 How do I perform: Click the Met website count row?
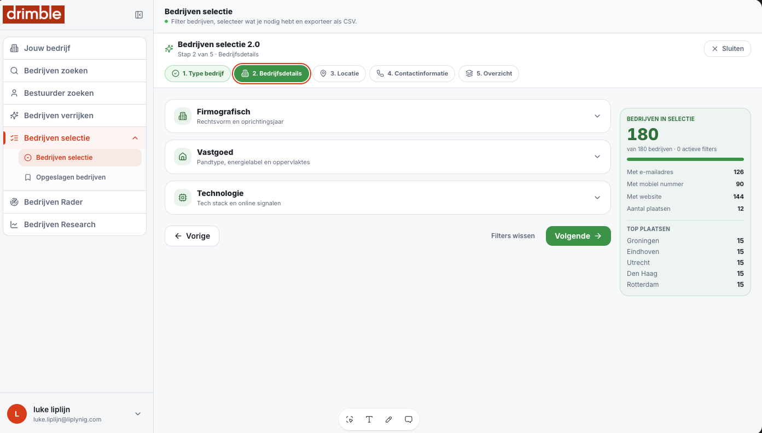pos(685,197)
